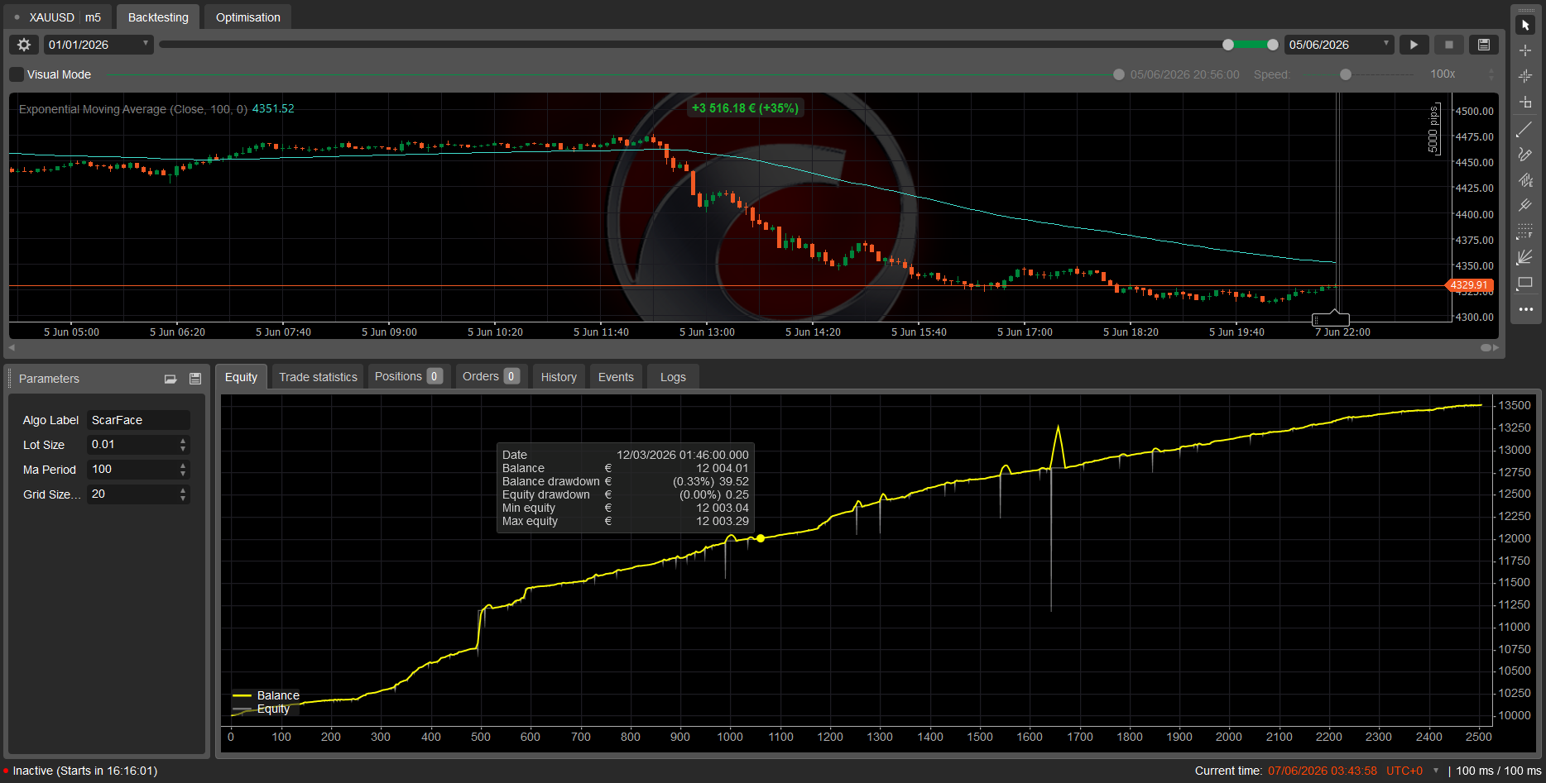Select the rectangle shape tool
The width and height of the screenshot is (1546, 783).
point(1525,283)
